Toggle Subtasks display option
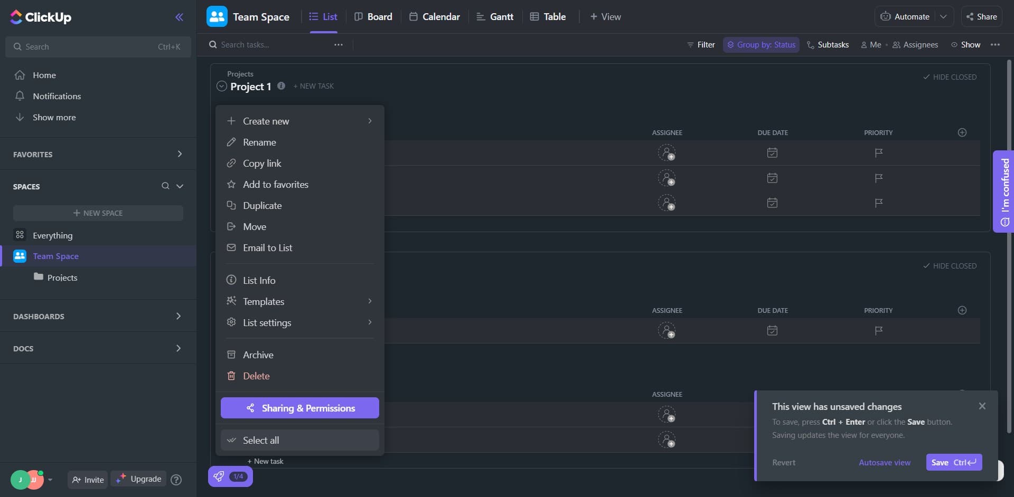This screenshot has width=1014, height=497. pos(828,45)
